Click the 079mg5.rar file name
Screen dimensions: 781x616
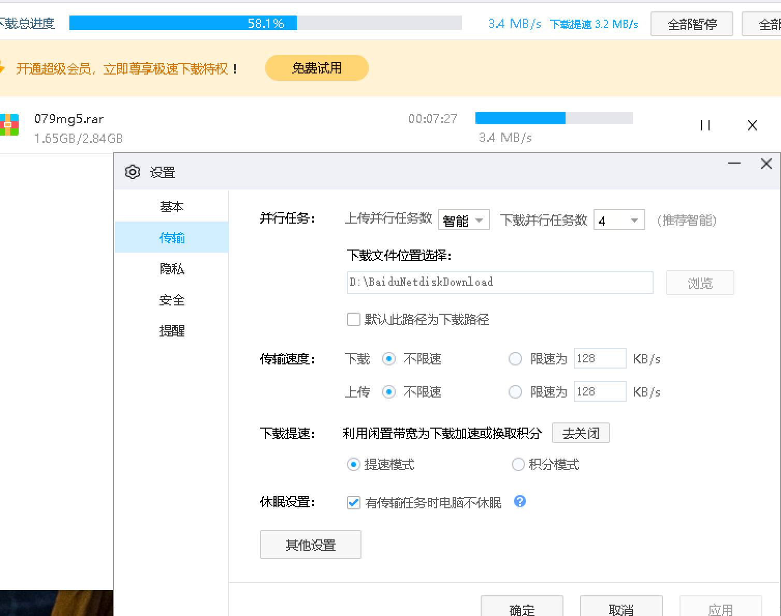point(69,119)
